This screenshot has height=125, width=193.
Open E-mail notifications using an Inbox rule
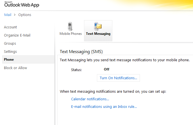(x=104, y=107)
